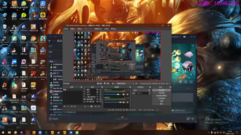Screen dimensions: 241x135
Task: Open game settings gear in Steam page
Action: point(180,82)
